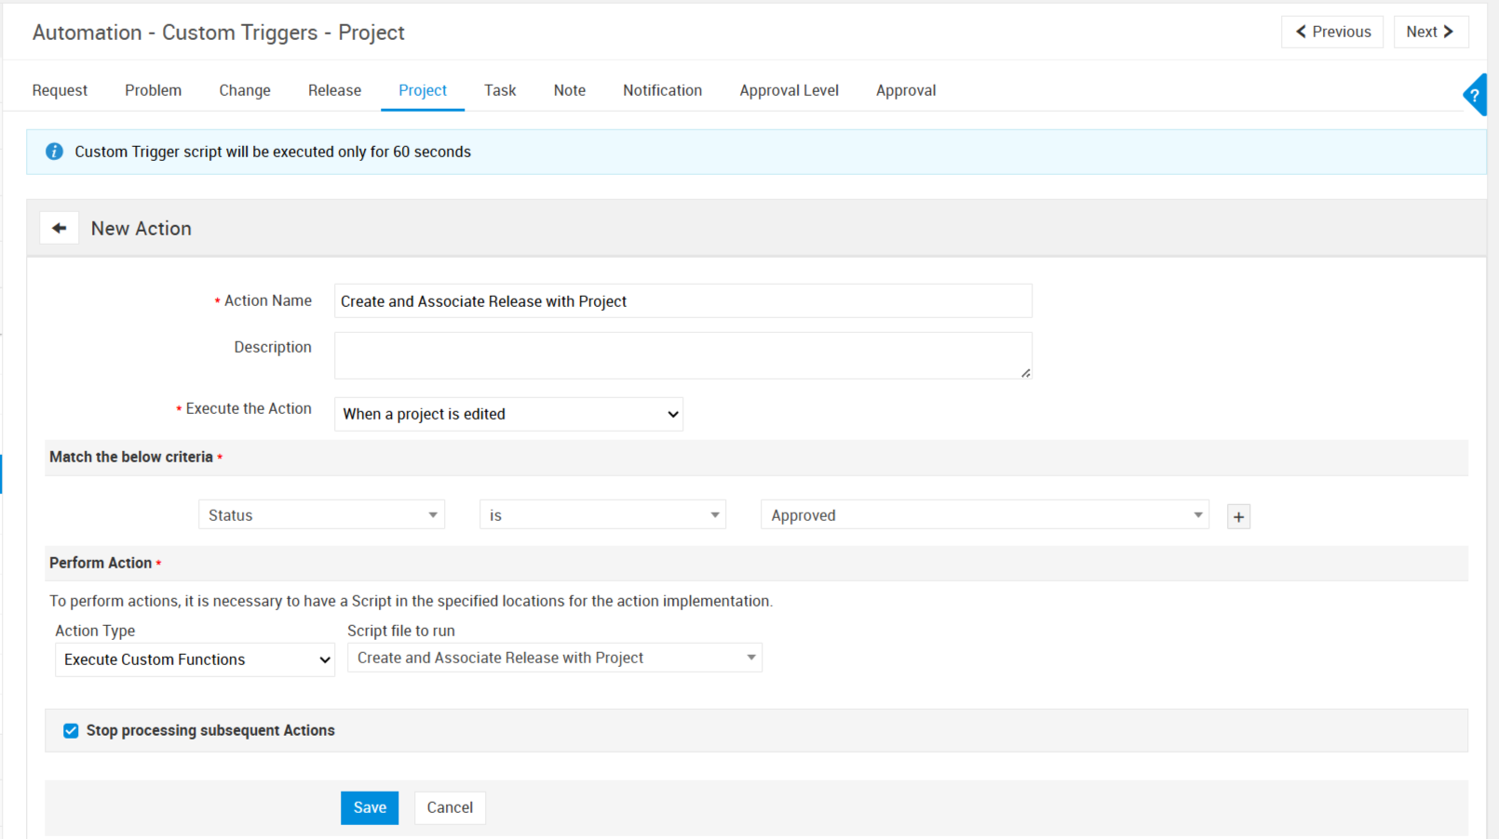Open the Execute the Action dropdown
The image size is (1499, 839).
508,414
